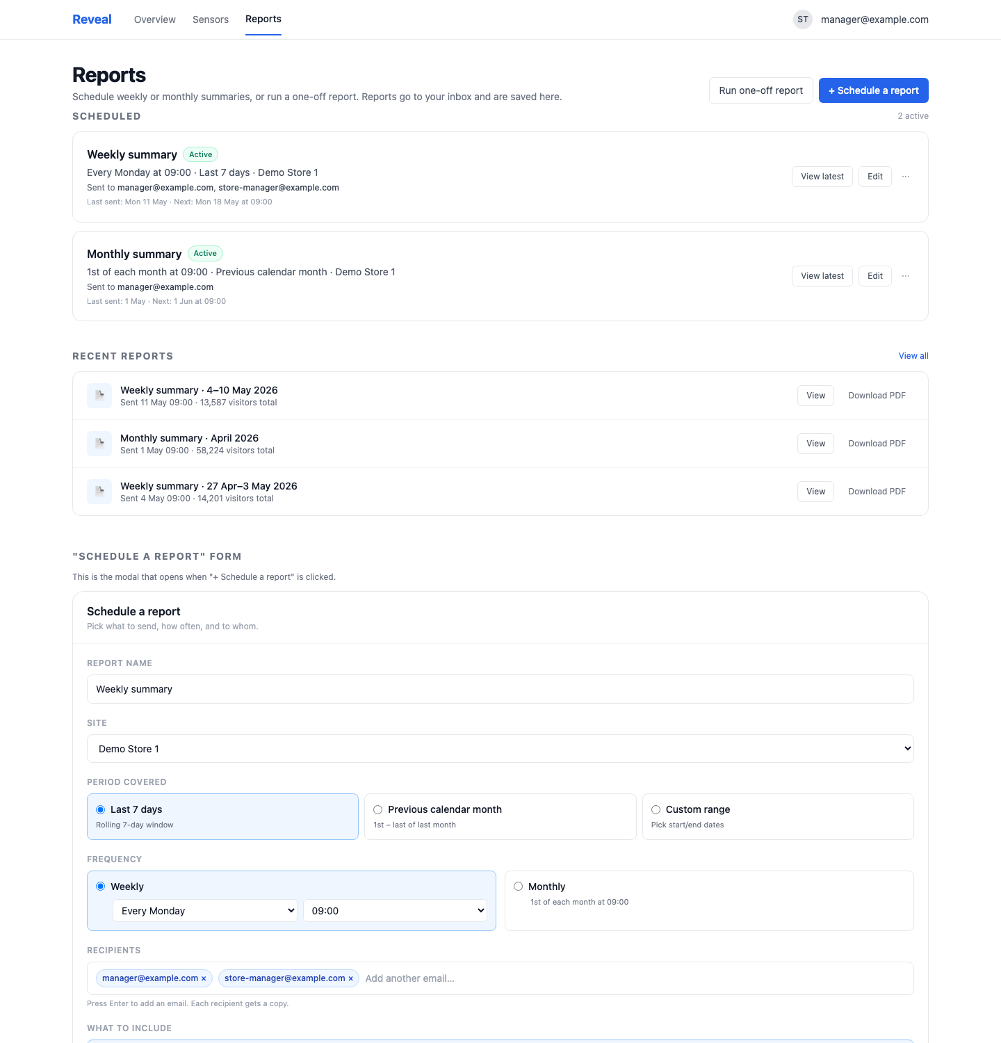Image resolution: width=1001 pixels, height=1043 pixels.
Task: Open the Every Monday day dropdown
Action: tap(205, 911)
